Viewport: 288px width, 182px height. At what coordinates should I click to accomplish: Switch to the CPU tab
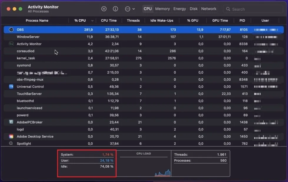tap(148, 9)
